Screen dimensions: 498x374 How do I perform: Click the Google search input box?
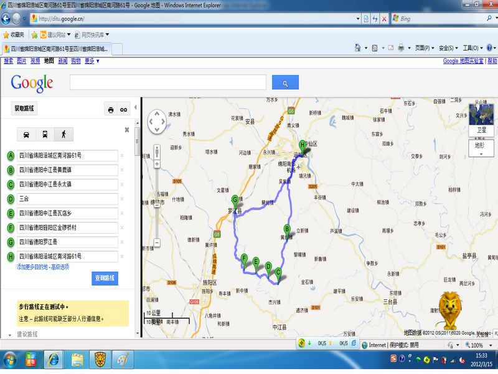[x=168, y=83]
